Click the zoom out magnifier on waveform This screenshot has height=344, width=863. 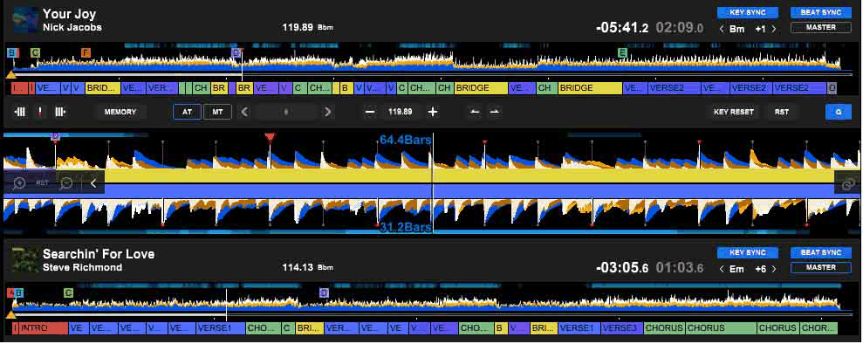(66, 182)
